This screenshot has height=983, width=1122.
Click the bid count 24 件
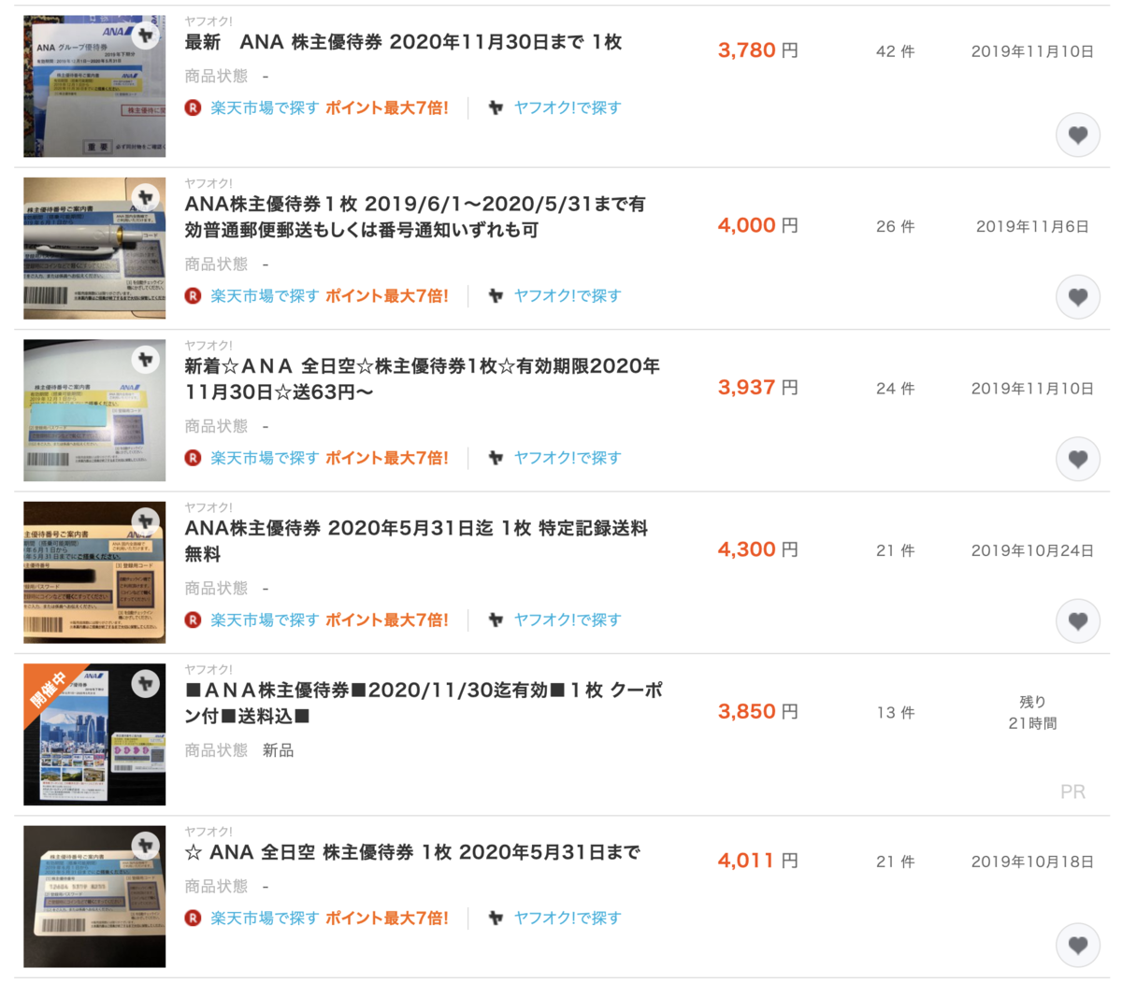[x=895, y=388]
